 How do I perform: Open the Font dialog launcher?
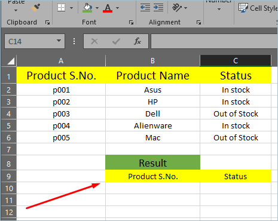coord(131,22)
